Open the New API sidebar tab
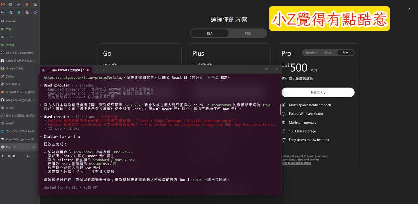This screenshot has width=418, height=204. coord(20,22)
